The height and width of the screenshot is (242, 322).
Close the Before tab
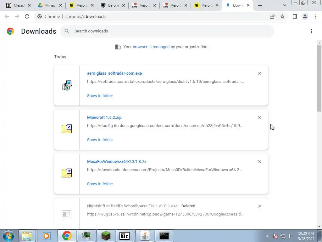(123, 5)
